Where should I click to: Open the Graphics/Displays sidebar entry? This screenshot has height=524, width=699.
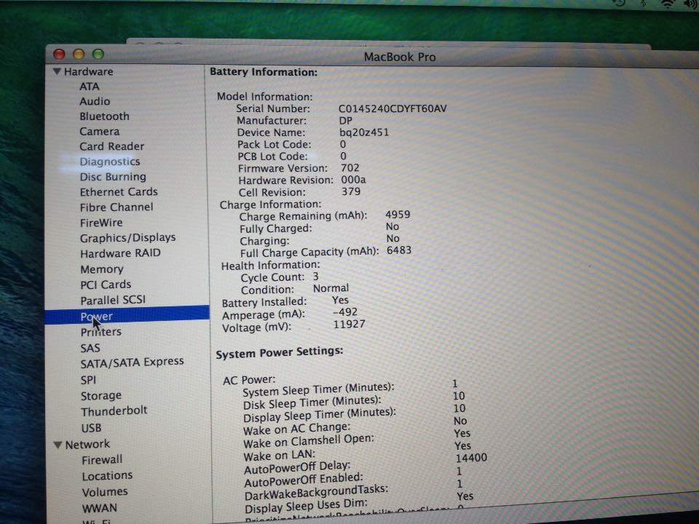point(127,237)
